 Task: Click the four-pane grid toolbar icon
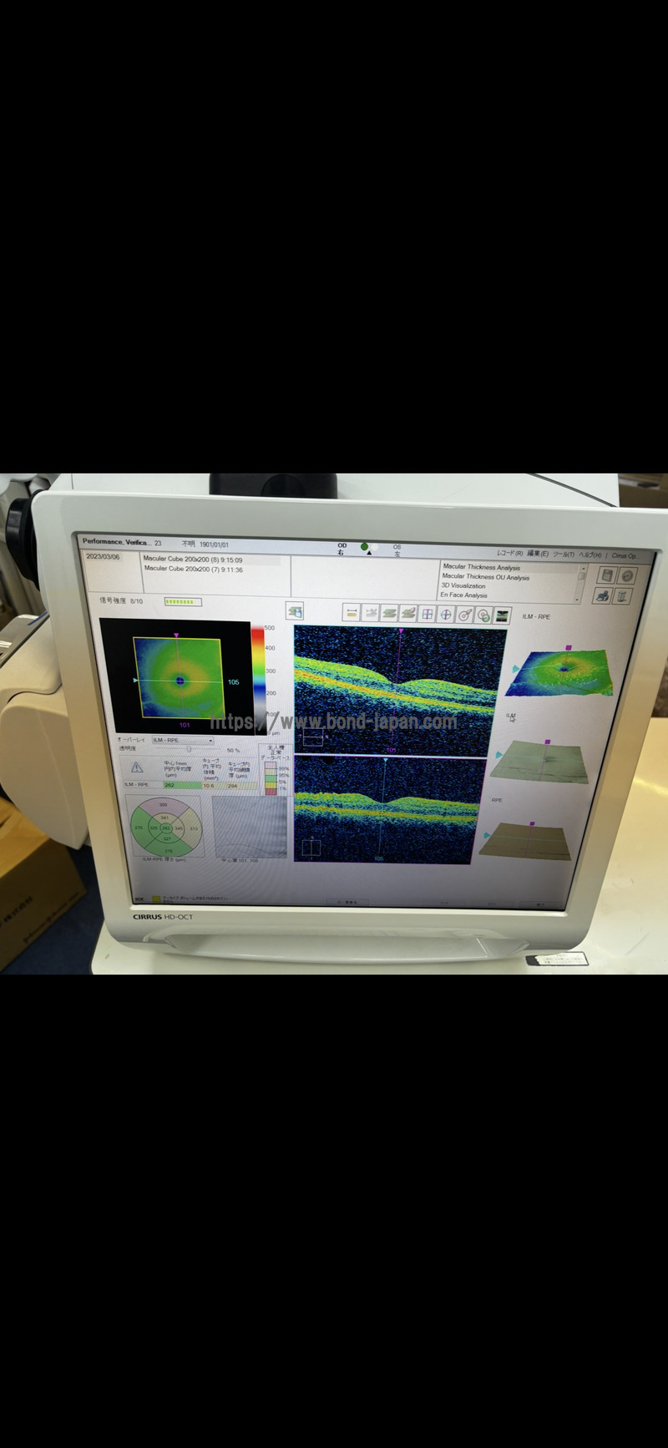(x=427, y=614)
